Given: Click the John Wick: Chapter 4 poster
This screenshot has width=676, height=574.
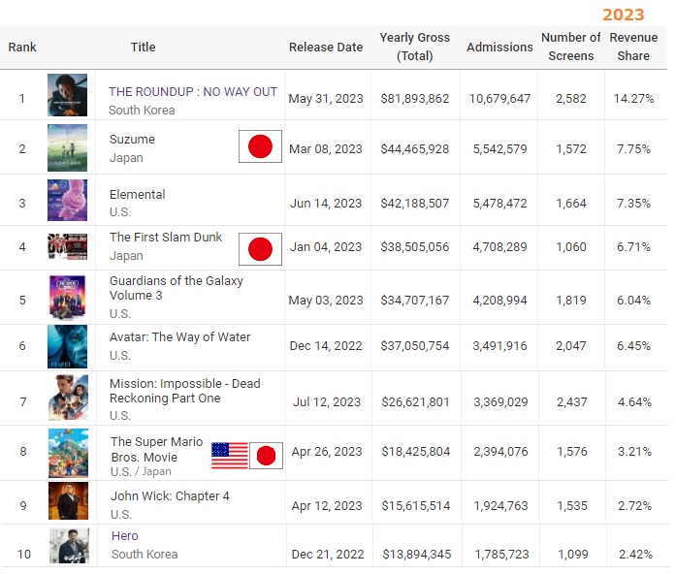Looking at the screenshot, I should (x=68, y=502).
